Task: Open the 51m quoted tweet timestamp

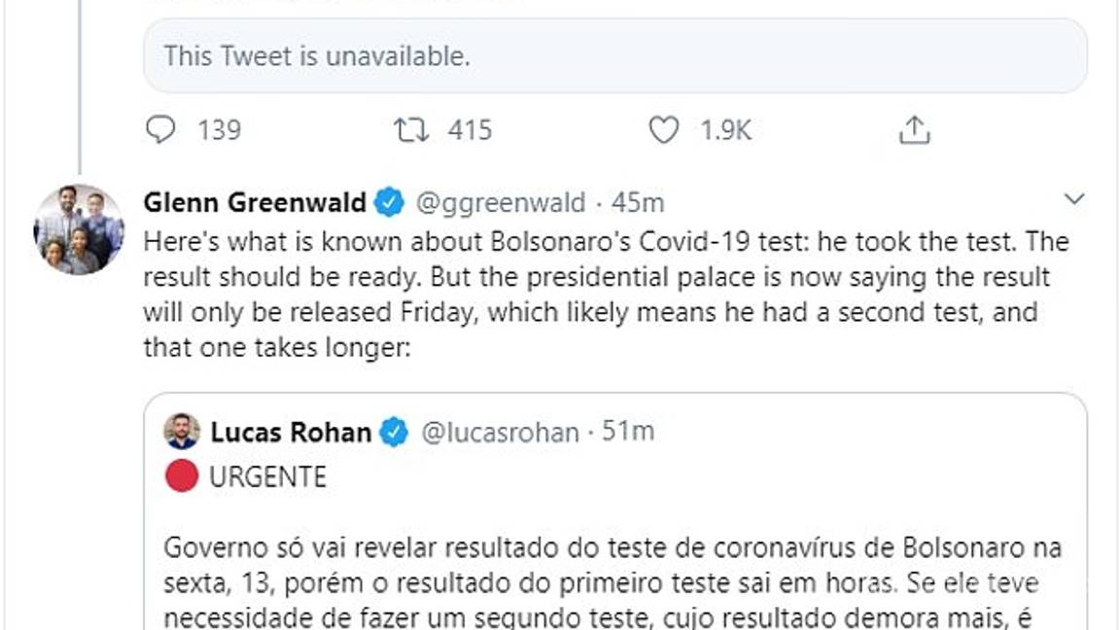Action: pos(628,433)
